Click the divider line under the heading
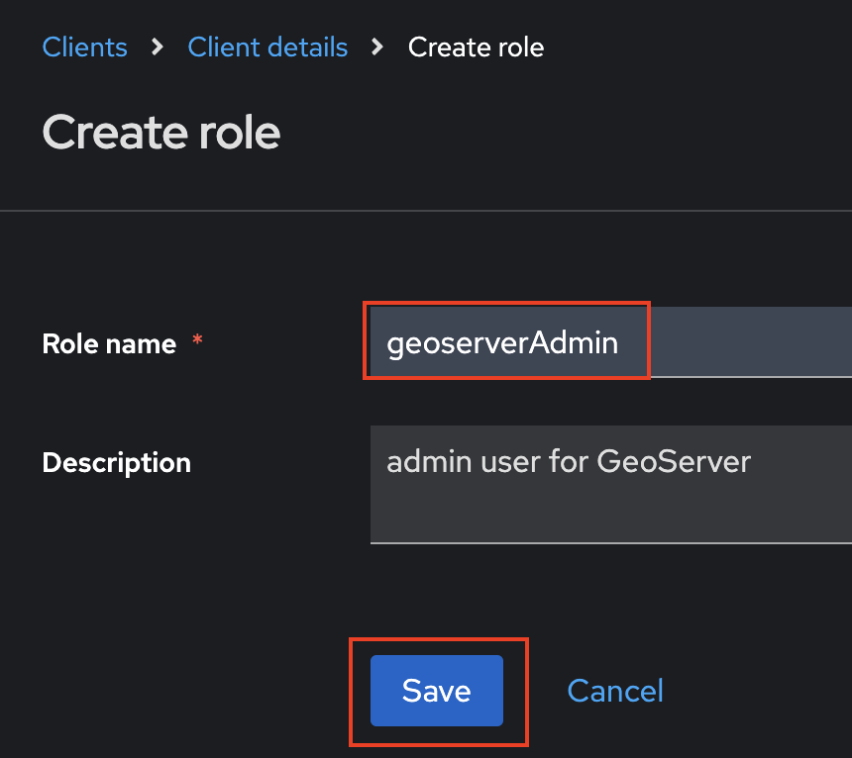This screenshot has height=758, width=852. coord(426,211)
